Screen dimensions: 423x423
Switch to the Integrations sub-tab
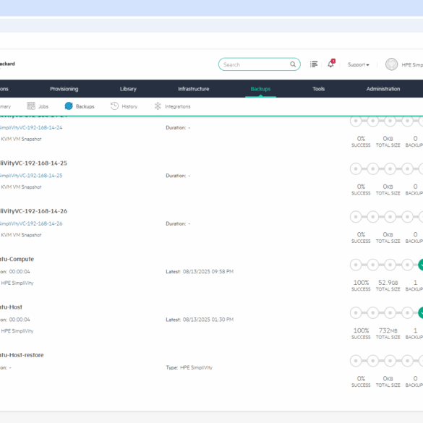[x=177, y=106]
